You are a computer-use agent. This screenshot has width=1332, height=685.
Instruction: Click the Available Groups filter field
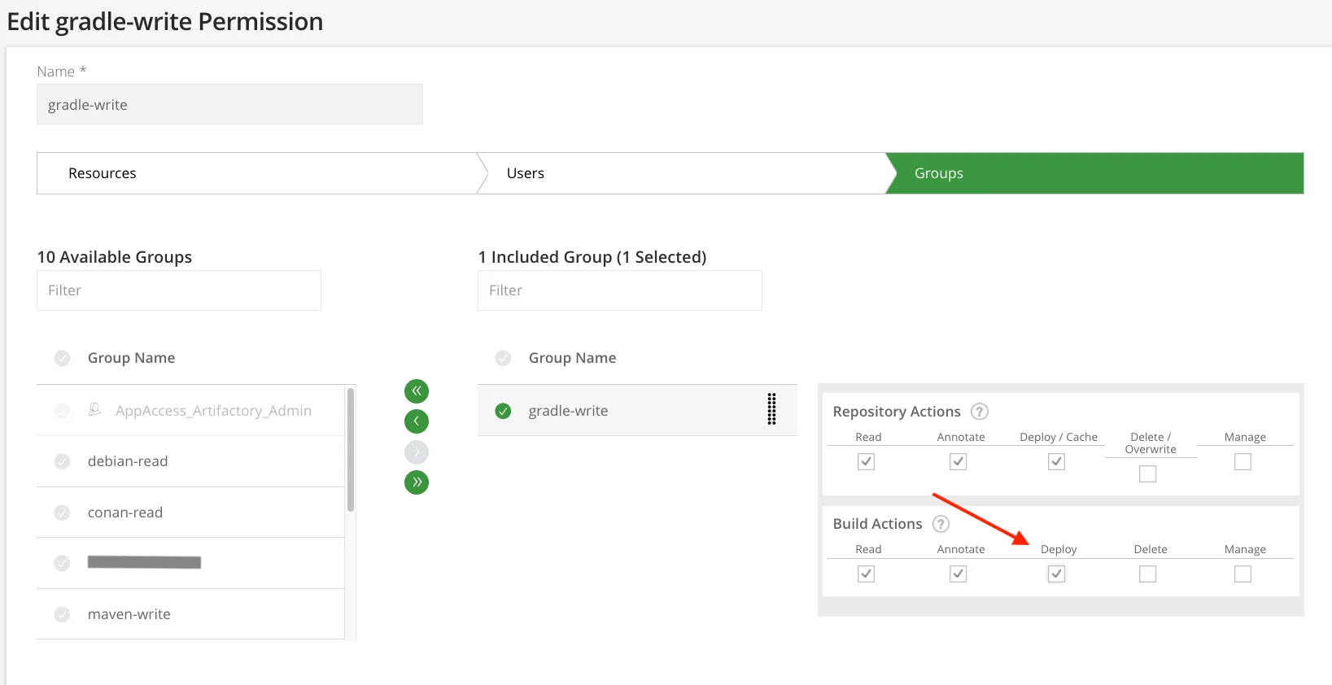(x=179, y=290)
